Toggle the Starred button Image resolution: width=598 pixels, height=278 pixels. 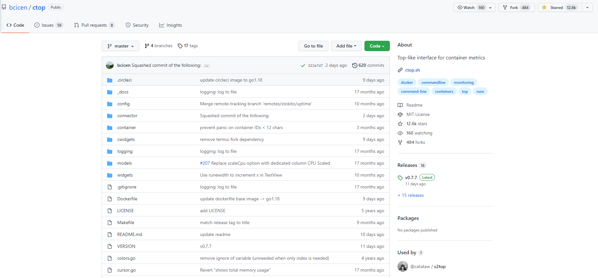pyautogui.click(x=560, y=7)
